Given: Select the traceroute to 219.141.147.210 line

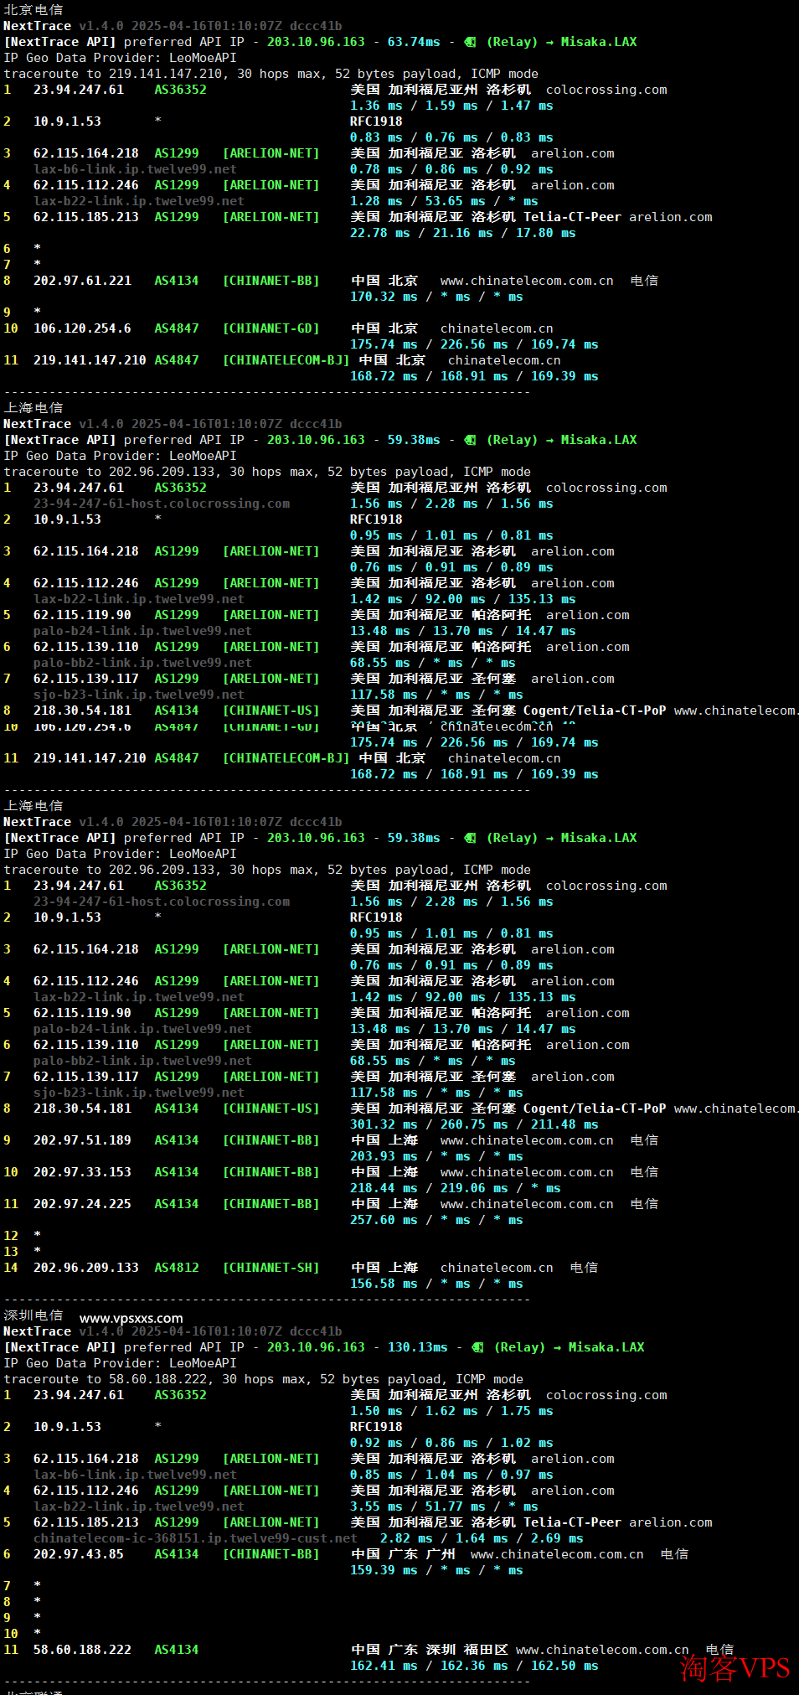Looking at the screenshot, I should tap(271, 74).
